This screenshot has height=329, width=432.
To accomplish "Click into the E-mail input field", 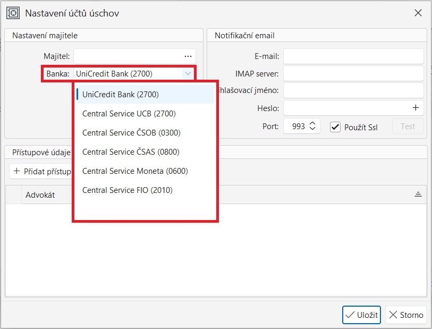I will pos(353,56).
